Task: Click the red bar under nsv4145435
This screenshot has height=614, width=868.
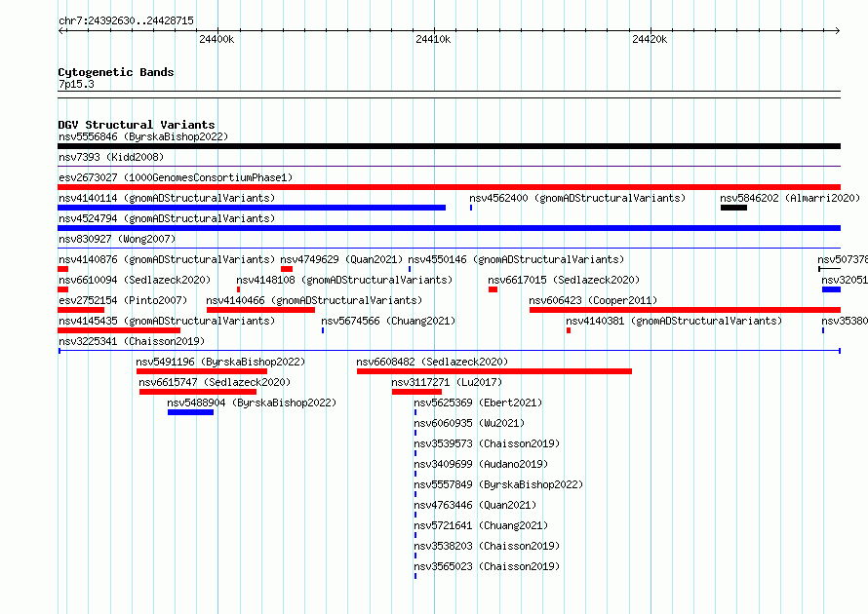Action: click(119, 330)
